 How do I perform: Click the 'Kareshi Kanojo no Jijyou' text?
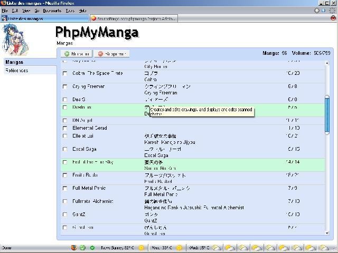(x=170, y=142)
